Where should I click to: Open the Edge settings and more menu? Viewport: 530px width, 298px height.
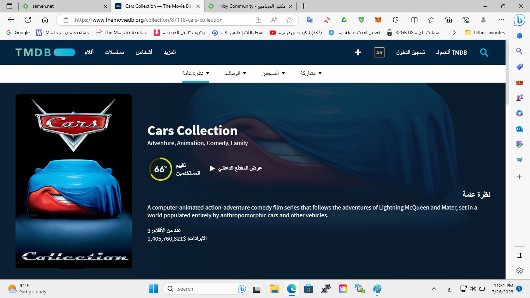pyautogui.click(x=501, y=20)
